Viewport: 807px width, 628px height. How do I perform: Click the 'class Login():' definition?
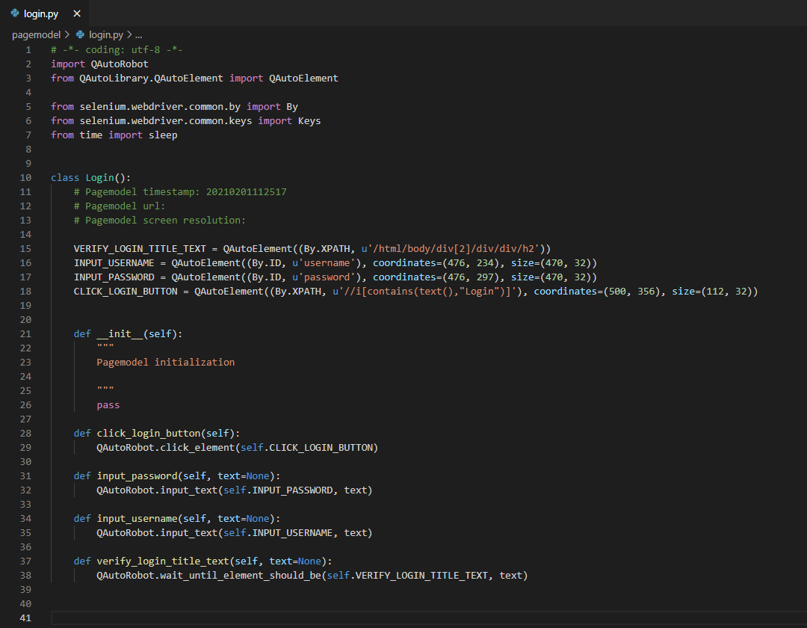pyautogui.click(x=90, y=178)
